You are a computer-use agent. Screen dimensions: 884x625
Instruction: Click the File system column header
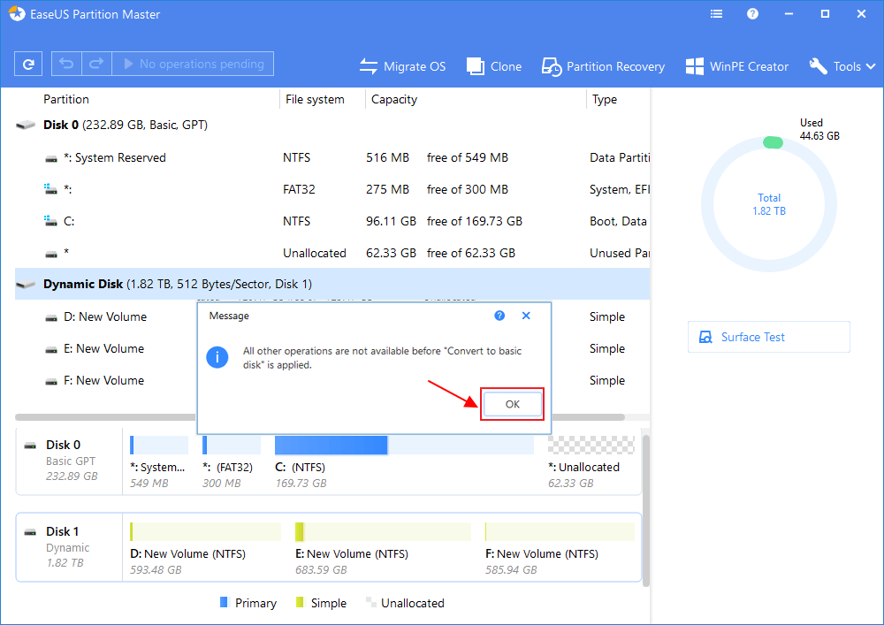pyautogui.click(x=315, y=99)
